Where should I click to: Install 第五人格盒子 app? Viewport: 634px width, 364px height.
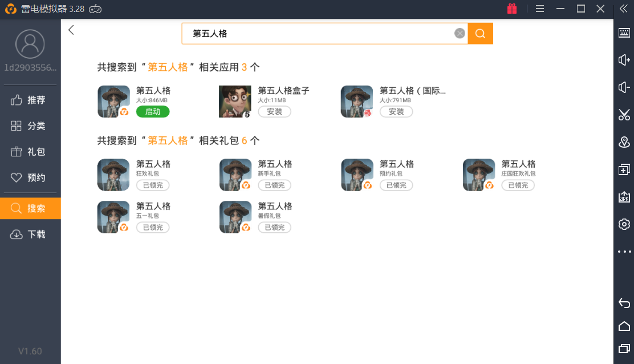coord(274,112)
